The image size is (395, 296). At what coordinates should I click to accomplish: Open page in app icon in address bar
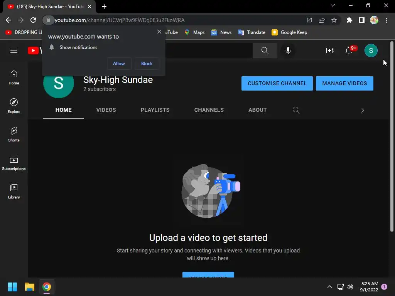309,20
